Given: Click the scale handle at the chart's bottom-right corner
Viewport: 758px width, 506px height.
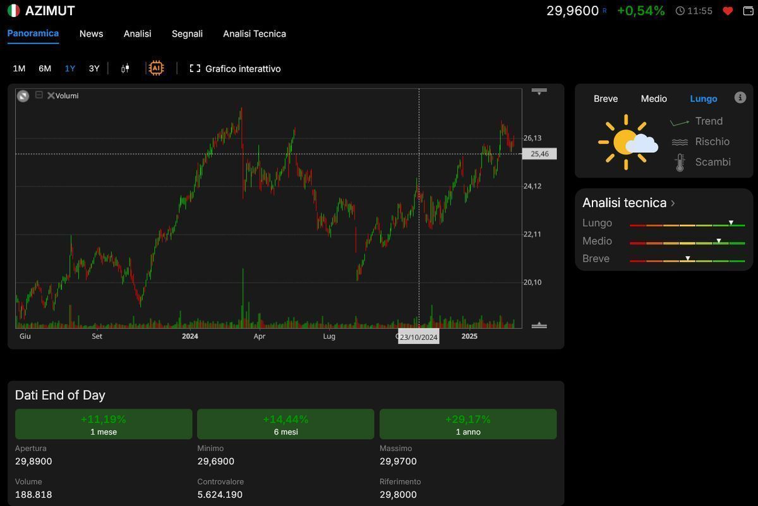Looking at the screenshot, I should tap(539, 325).
